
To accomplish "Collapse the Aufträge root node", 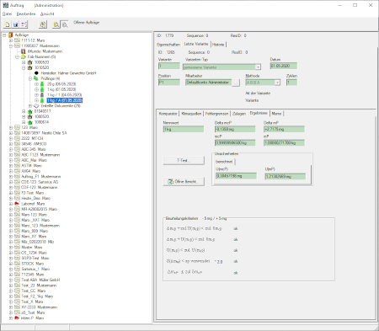I will point(4,35).
